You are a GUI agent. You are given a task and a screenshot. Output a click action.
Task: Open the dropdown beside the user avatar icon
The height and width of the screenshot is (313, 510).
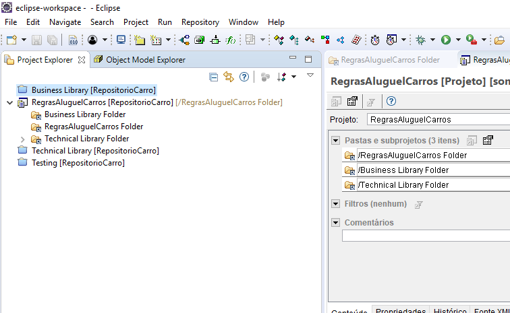point(105,40)
